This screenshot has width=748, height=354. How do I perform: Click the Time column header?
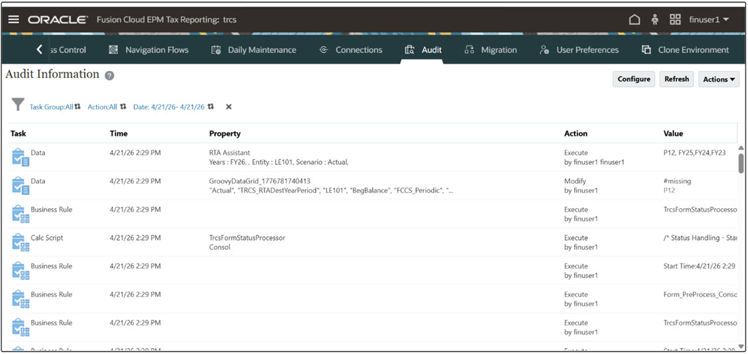tap(118, 133)
